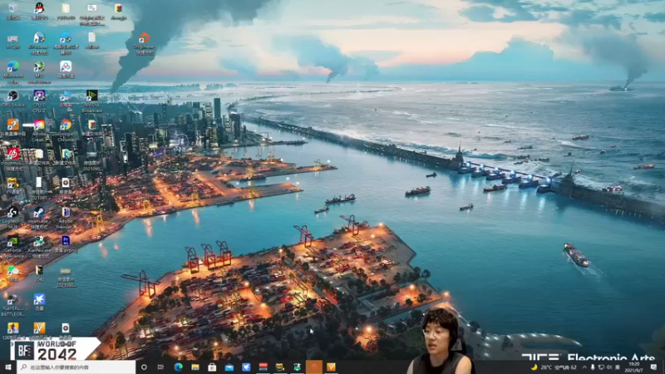
Task: Open the yellow V app on the taskbar
Action: coord(331,367)
